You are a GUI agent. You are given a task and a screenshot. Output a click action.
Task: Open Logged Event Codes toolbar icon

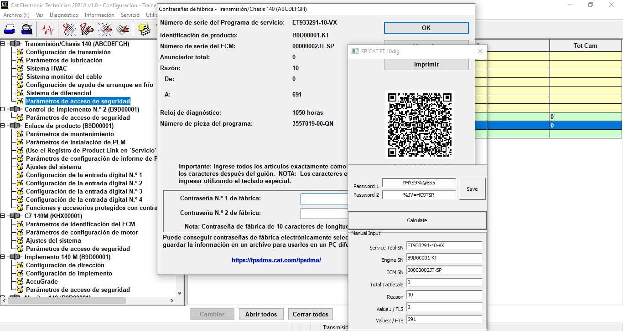(x=123, y=30)
